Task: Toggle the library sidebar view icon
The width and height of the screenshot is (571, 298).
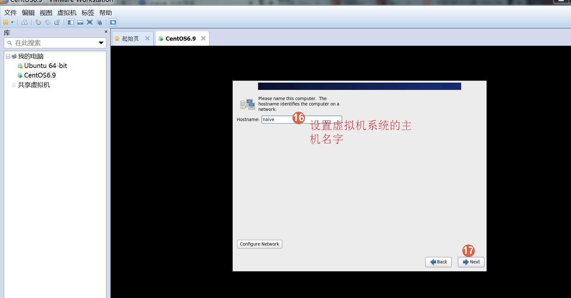Action: tap(71, 22)
